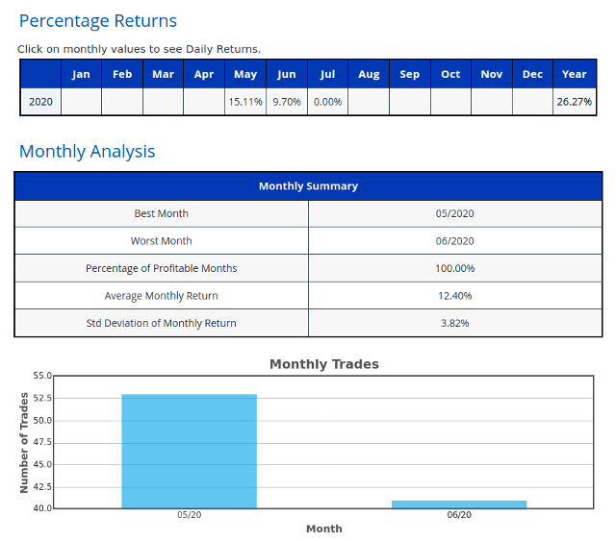Click the Percentage of Profitable Months value

point(454,268)
